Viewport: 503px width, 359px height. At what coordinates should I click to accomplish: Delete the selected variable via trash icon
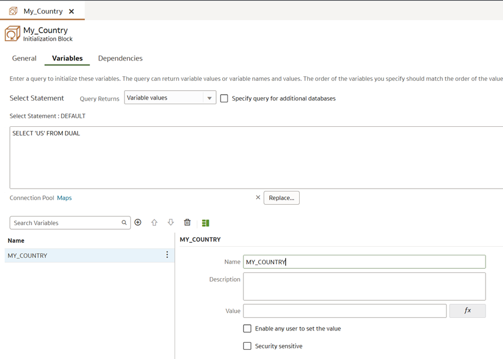coord(187,222)
